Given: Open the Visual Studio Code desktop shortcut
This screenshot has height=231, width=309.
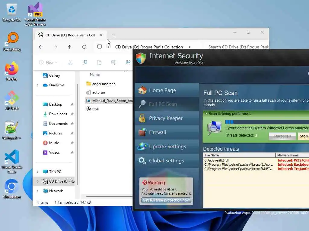Looking at the screenshot, I should click(x=12, y=162).
